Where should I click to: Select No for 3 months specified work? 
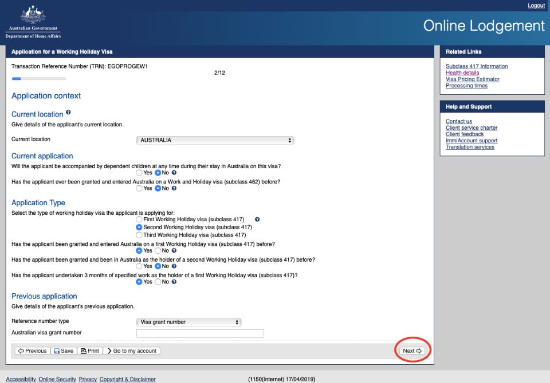point(158,282)
